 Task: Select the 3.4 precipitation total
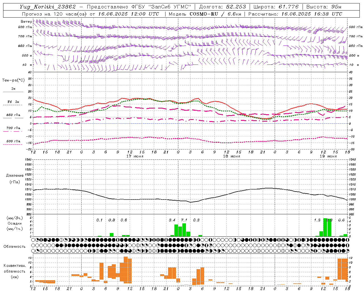172,220
